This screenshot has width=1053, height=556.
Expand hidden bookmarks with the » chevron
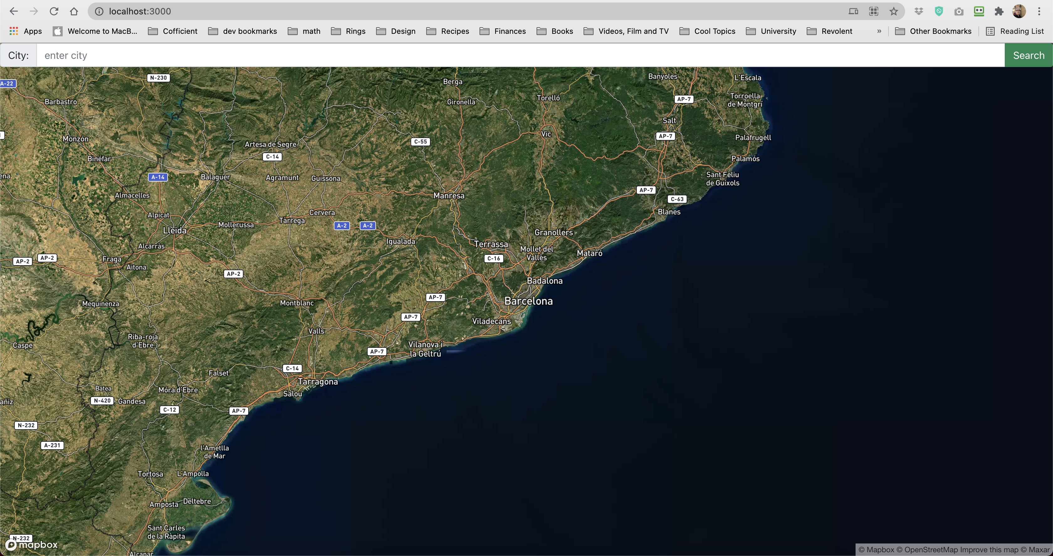click(x=879, y=31)
